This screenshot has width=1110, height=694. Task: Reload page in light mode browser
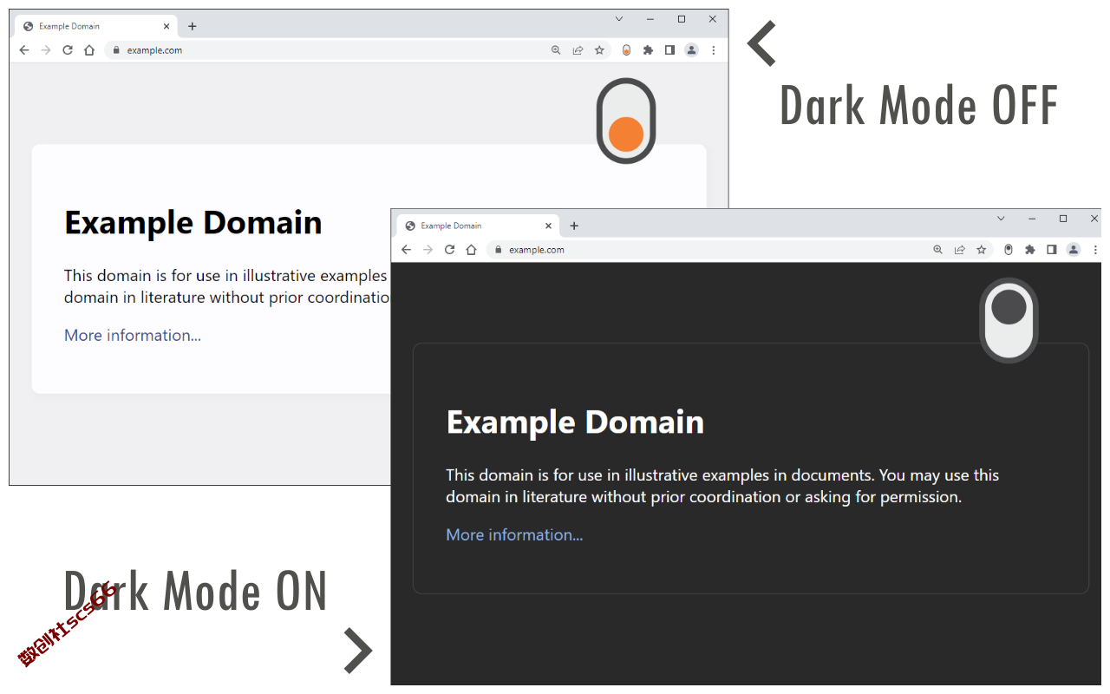68,50
